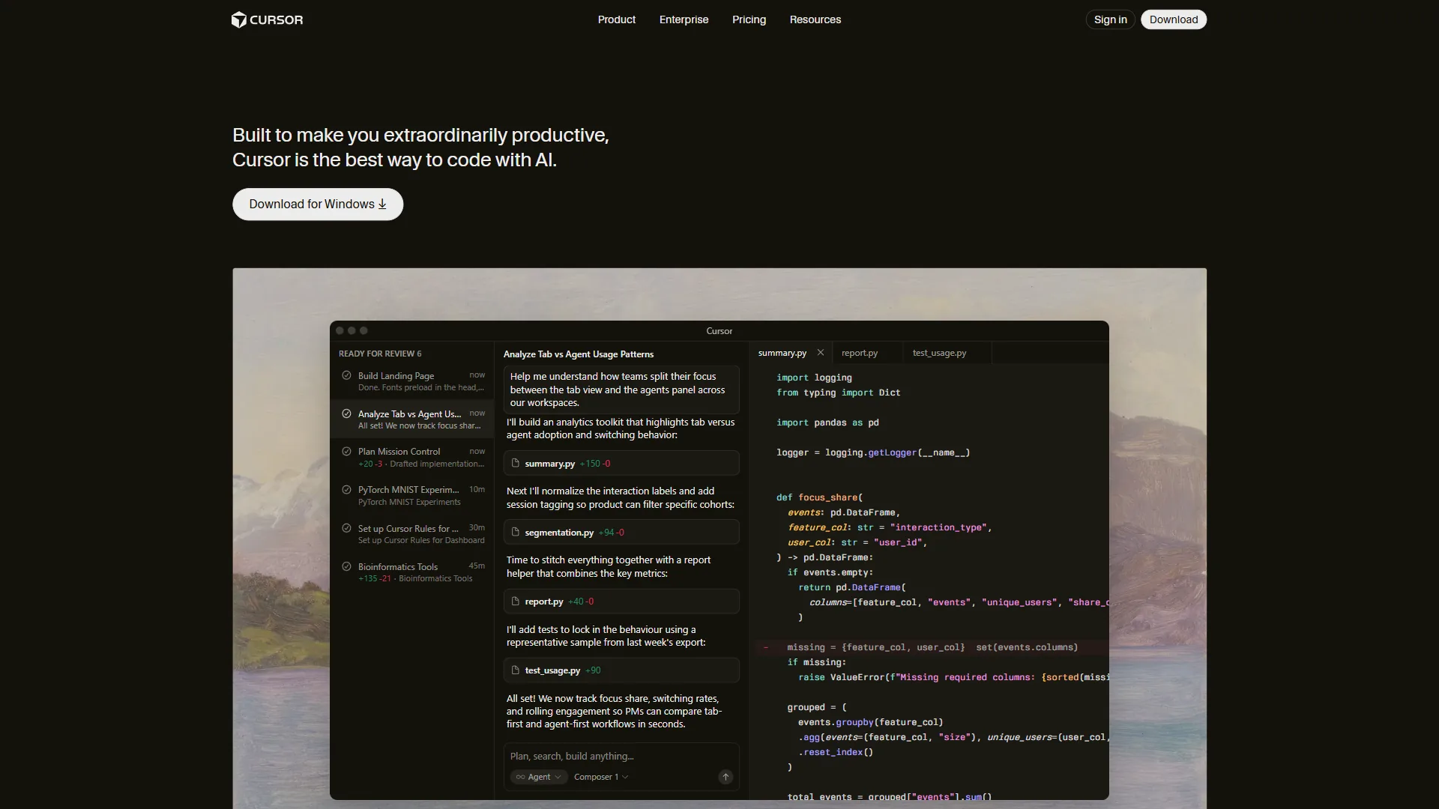Click file icon on test_usage.py chip
This screenshot has width=1439, height=809.
coord(515,670)
